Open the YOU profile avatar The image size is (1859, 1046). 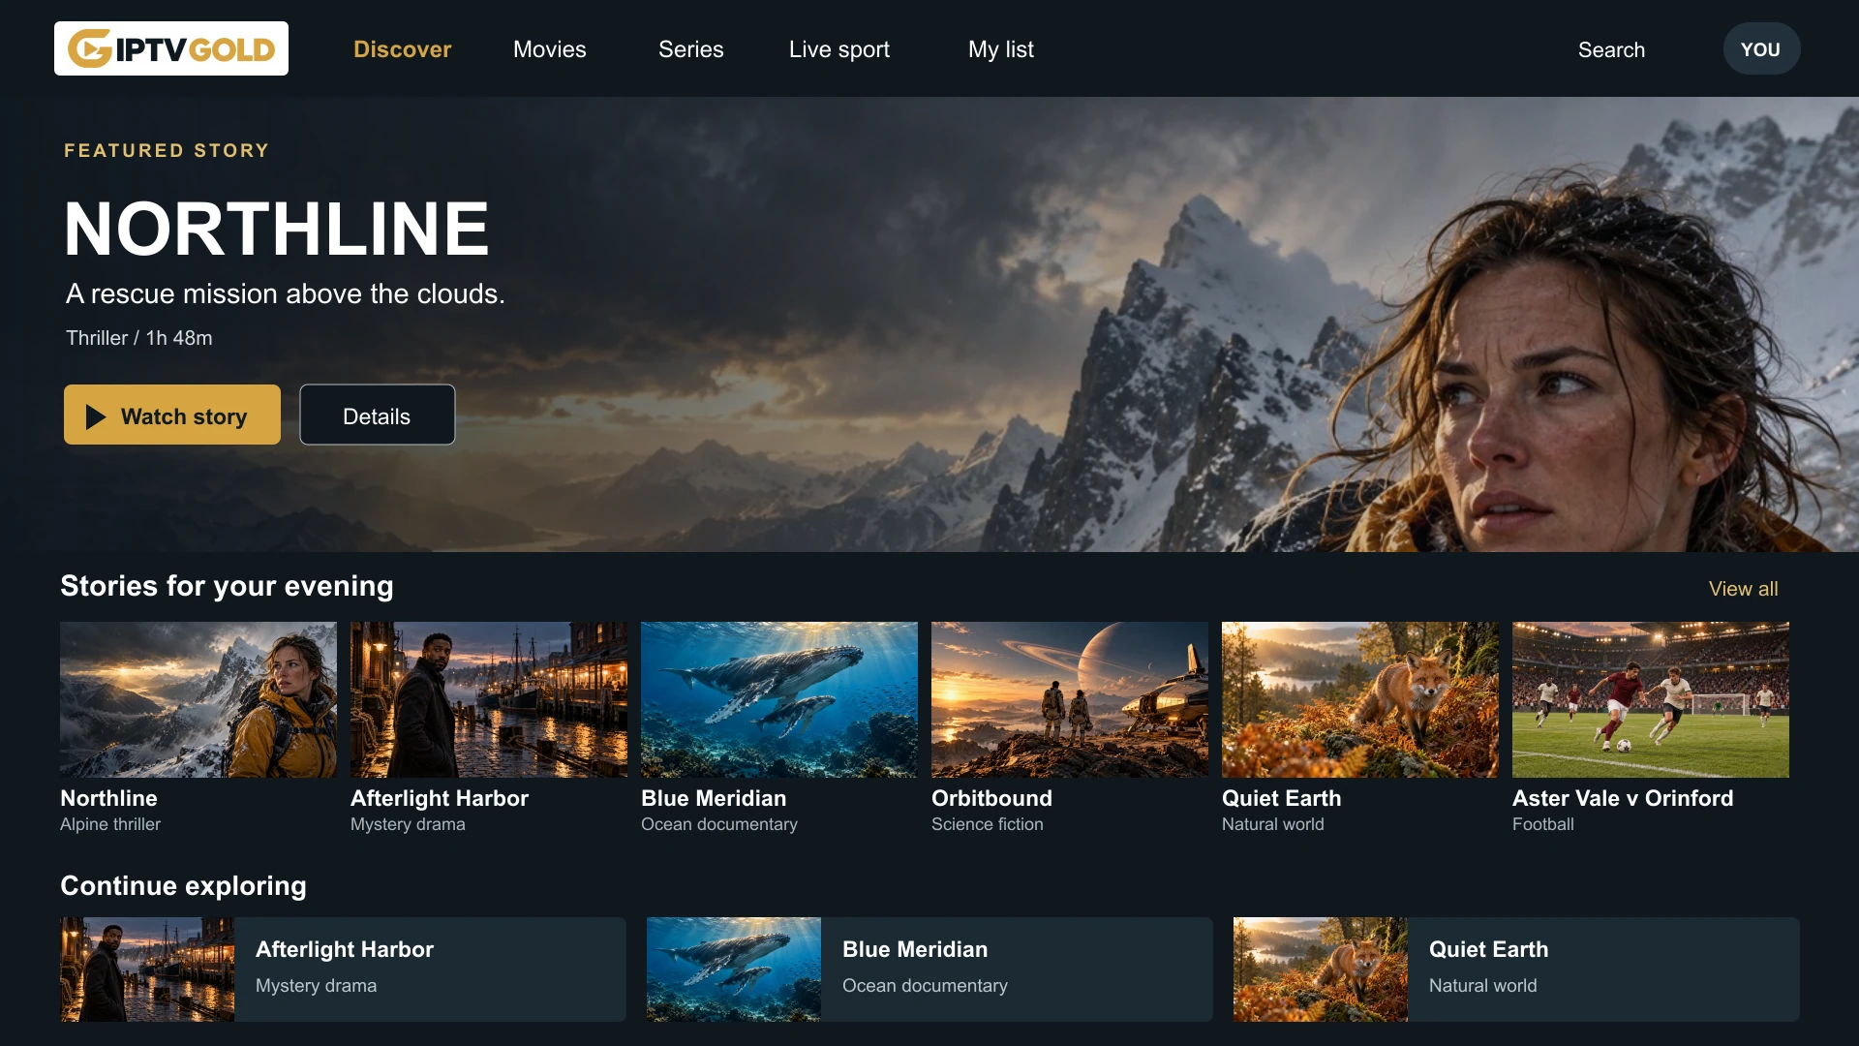(1761, 48)
